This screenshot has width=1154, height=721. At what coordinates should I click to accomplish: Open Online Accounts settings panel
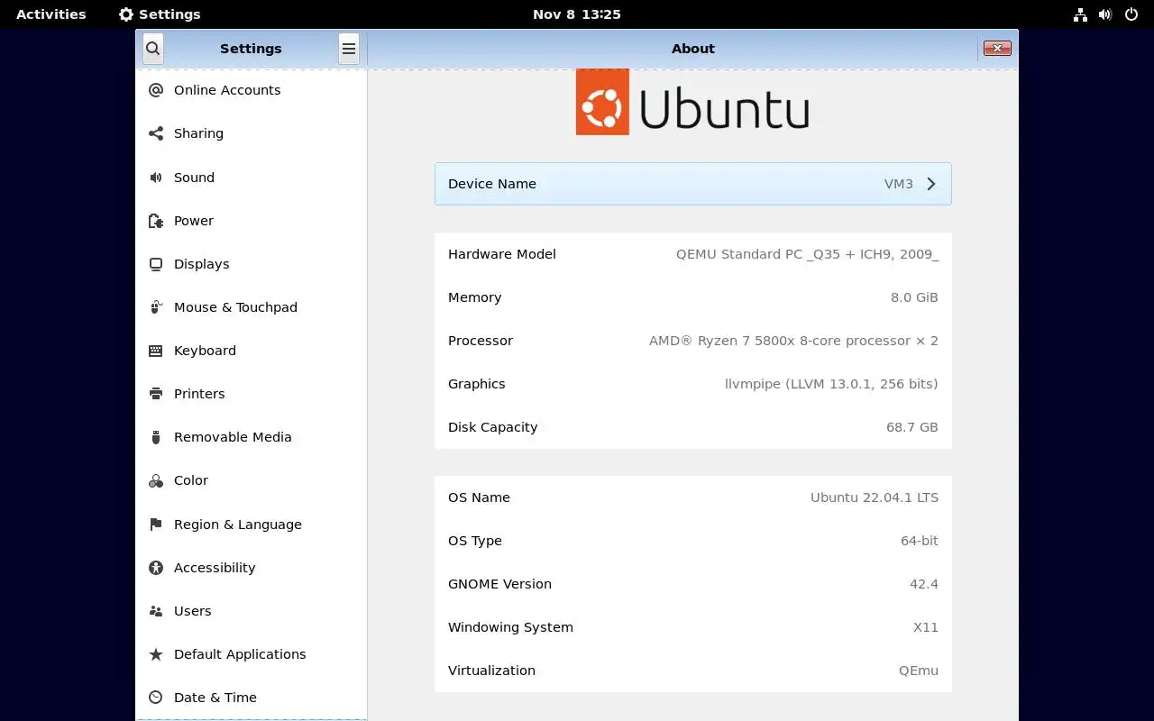point(252,90)
